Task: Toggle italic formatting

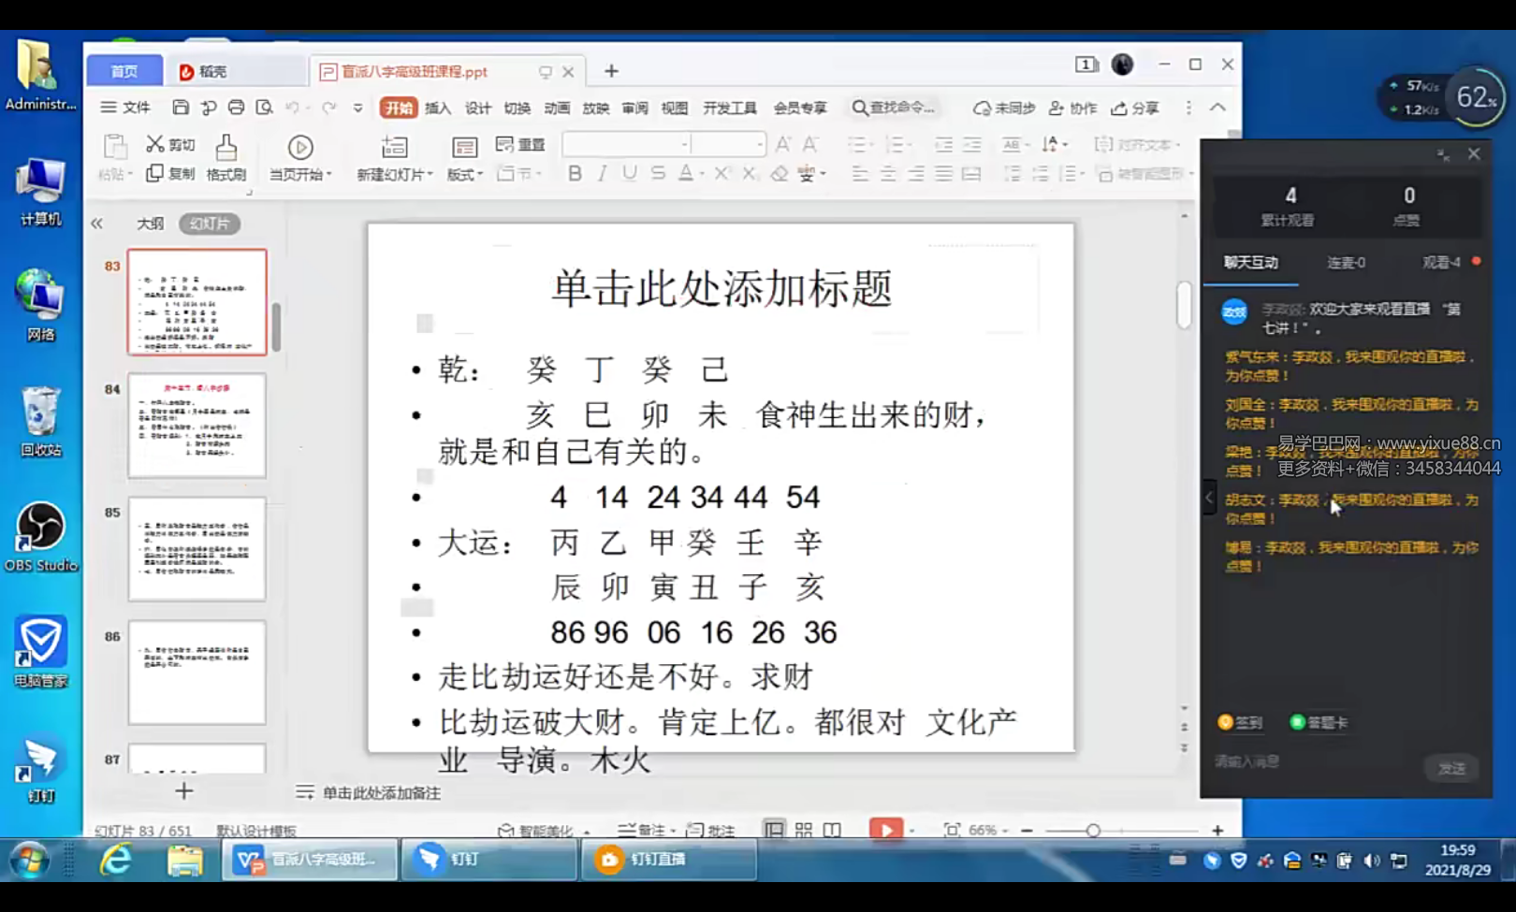Action: (602, 174)
